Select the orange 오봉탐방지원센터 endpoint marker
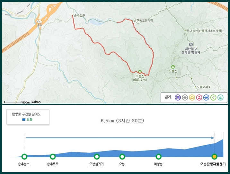230x174 pixels. tap(215, 157)
